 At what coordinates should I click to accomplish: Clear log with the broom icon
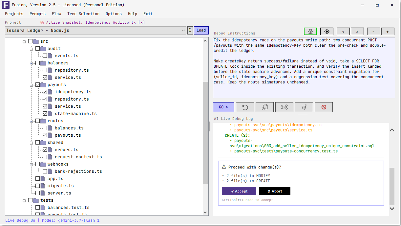pos(304,107)
